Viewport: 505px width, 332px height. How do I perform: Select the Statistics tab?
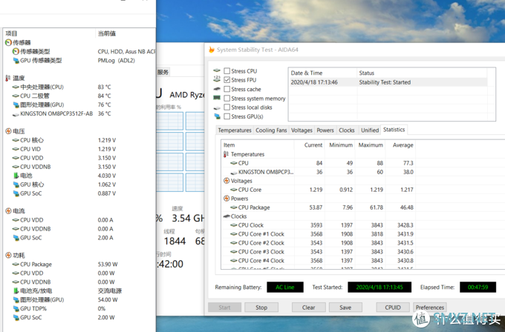click(394, 130)
